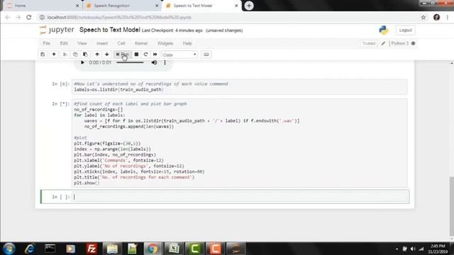
Task: Open the Help menu
Action: point(187,43)
